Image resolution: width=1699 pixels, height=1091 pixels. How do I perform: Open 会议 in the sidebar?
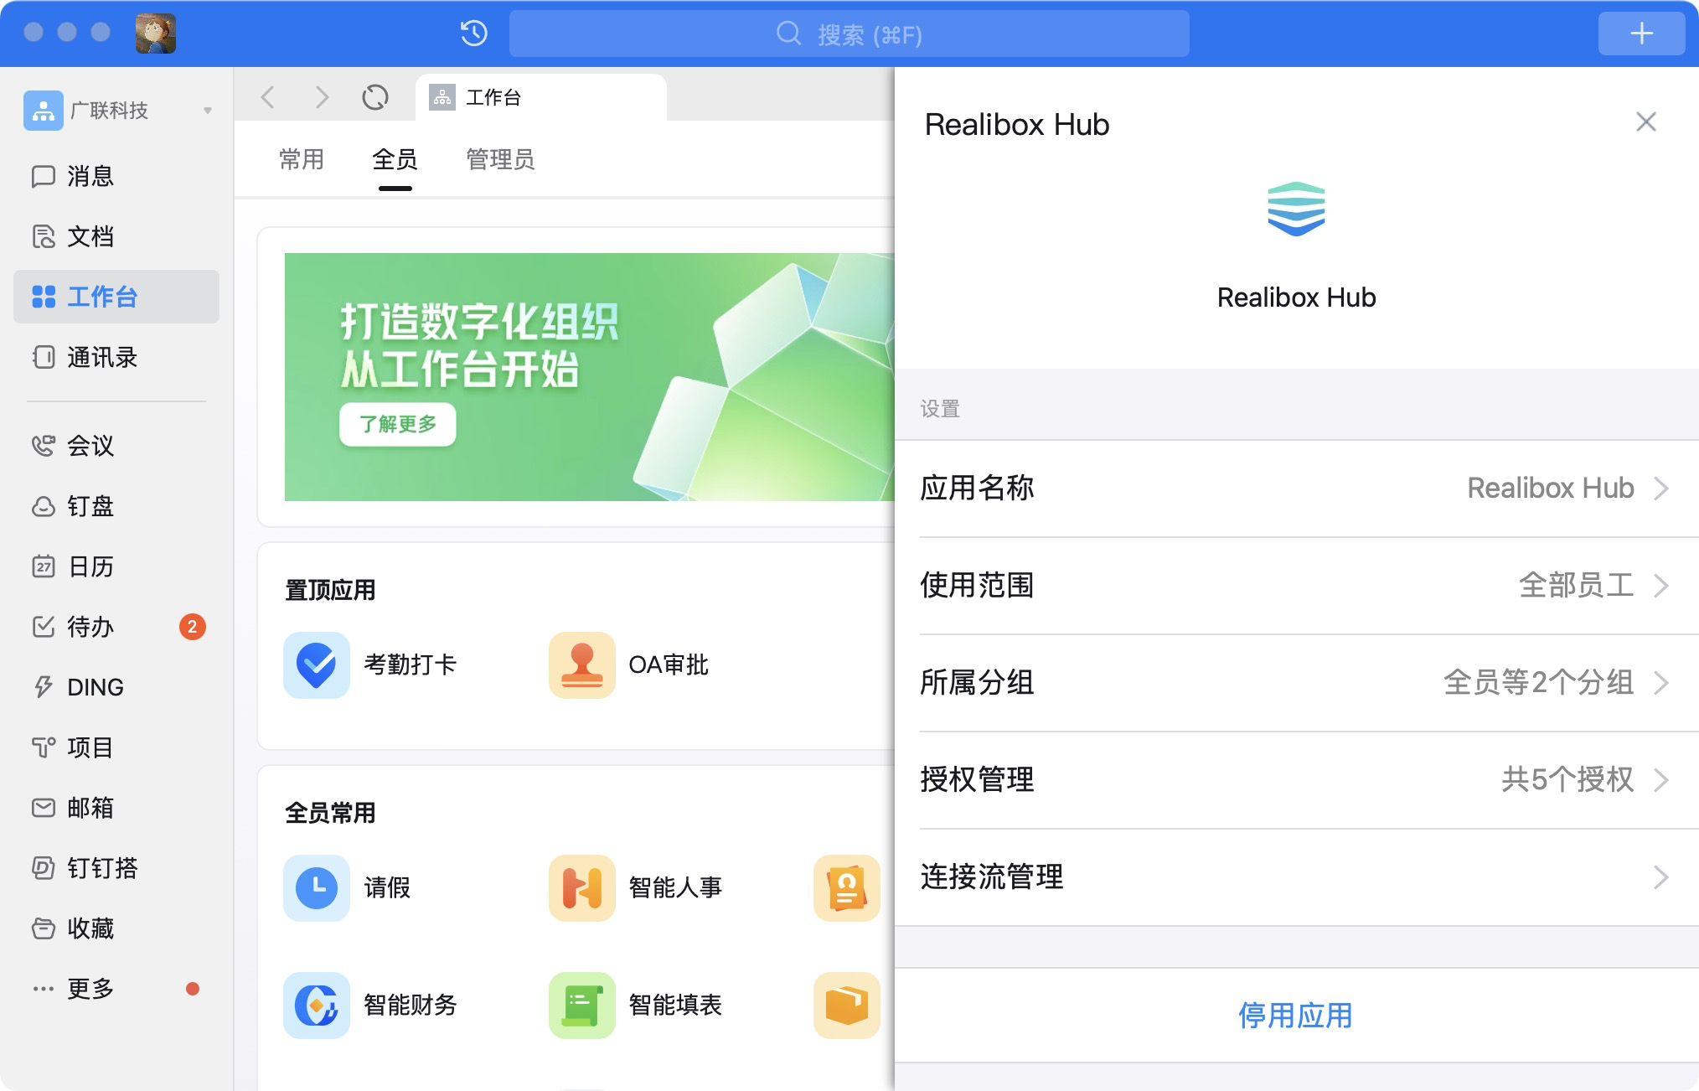(x=116, y=446)
